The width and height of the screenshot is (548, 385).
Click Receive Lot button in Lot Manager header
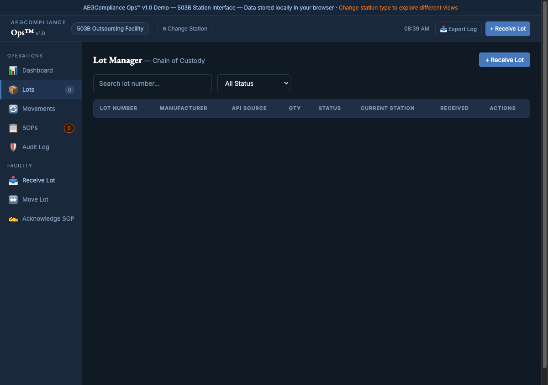504,60
